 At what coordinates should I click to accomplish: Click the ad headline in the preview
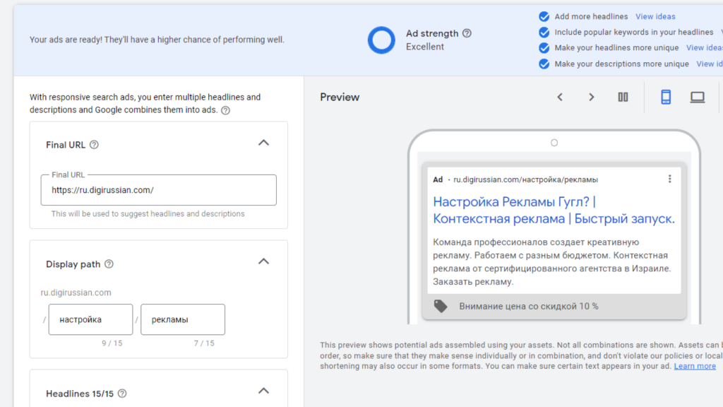554,210
